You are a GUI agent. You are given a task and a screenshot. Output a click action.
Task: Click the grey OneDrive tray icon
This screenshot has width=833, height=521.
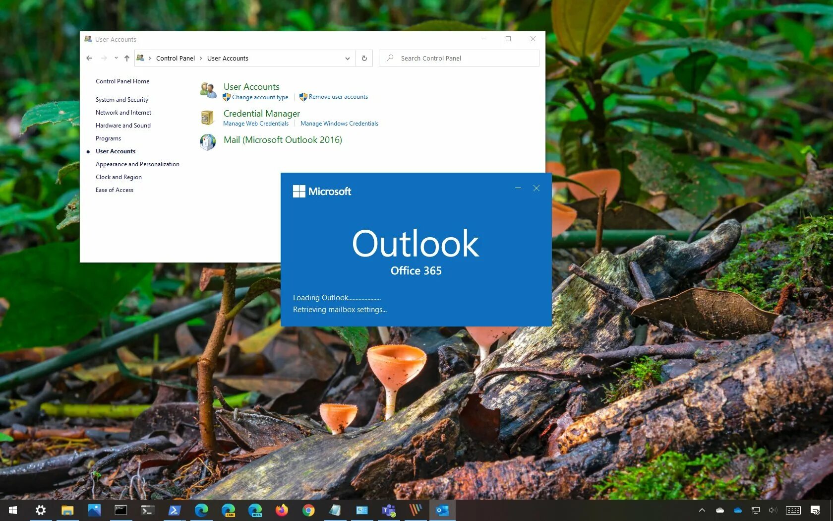point(720,510)
